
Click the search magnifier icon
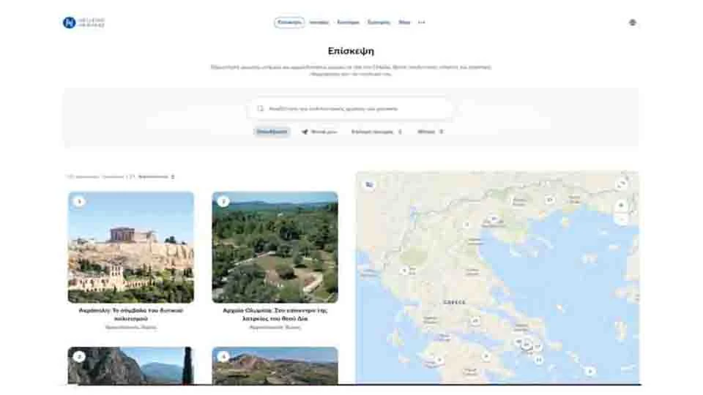point(260,109)
